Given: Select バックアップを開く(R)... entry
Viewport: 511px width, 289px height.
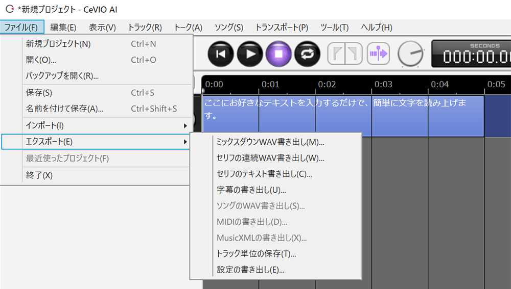Looking at the screenshot, I should click(97, 76).
